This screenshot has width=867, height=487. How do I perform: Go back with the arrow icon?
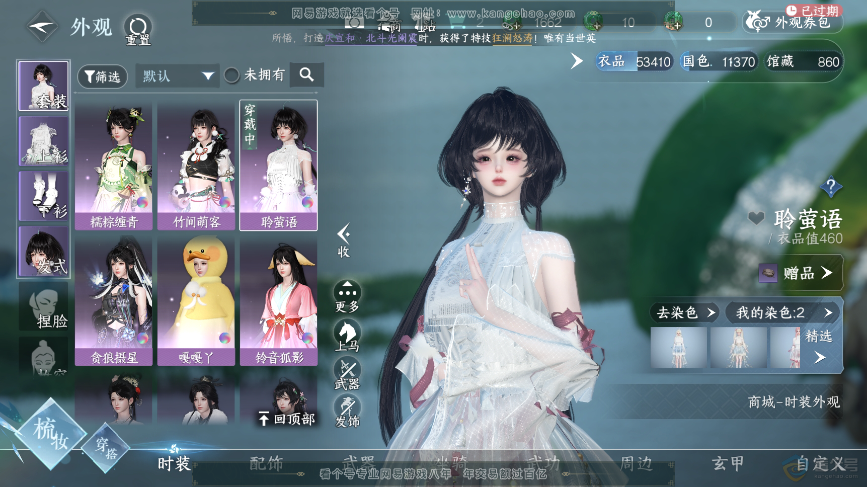click(x=42, y=27)
